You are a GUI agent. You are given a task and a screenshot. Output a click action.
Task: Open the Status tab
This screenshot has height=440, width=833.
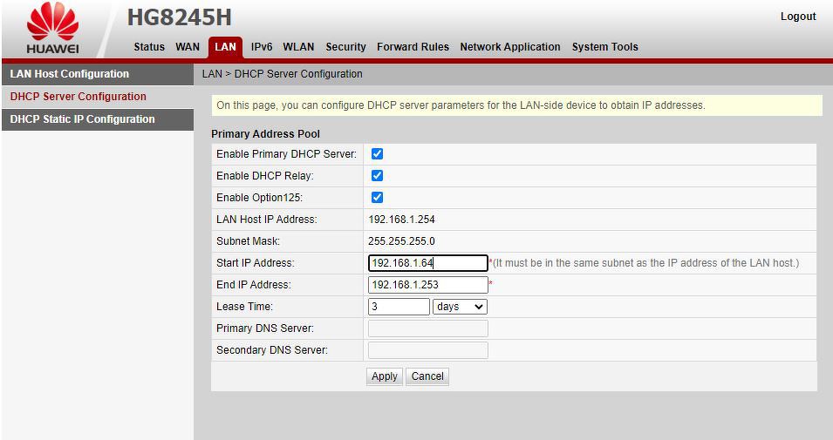coord(149,47)
